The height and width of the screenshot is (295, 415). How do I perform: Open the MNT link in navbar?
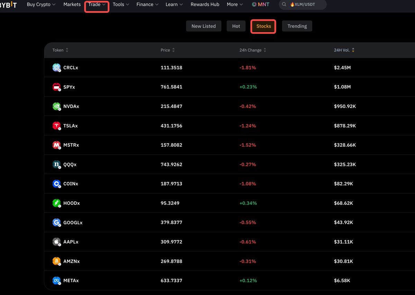point(260,4)
